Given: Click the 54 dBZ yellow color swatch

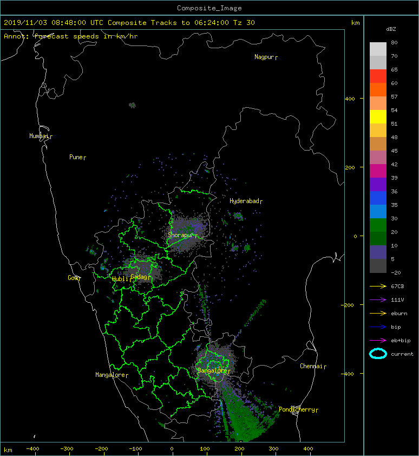Looking at the screenshot, I should [378, 116].
